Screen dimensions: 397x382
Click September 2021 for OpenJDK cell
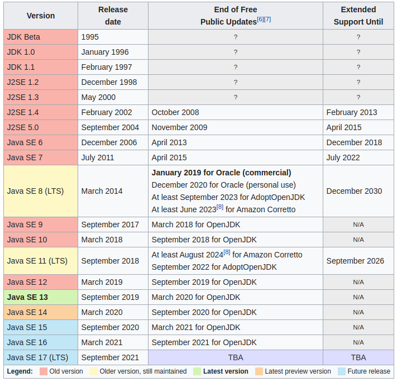click(236, 342)
